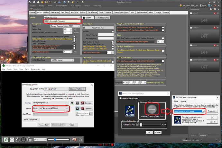Click the red X icon on CAMERA panel
The height and width of the screenshot is (148, 222).
215,28
